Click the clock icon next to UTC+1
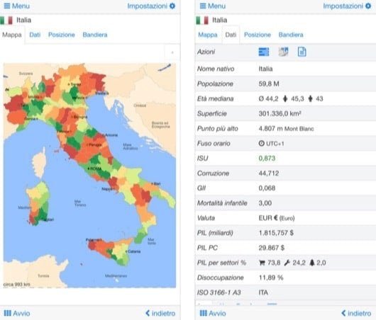The height and width of the screenshot is (320, 376). coord(261,144)
